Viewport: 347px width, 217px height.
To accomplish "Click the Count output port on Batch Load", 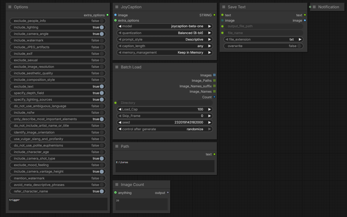I will [x=214, y=97].
